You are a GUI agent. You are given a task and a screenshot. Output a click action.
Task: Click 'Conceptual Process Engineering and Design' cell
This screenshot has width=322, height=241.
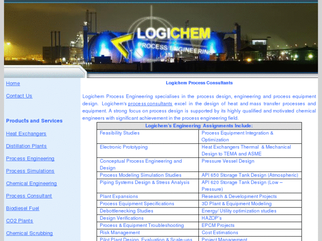(147, 164)
